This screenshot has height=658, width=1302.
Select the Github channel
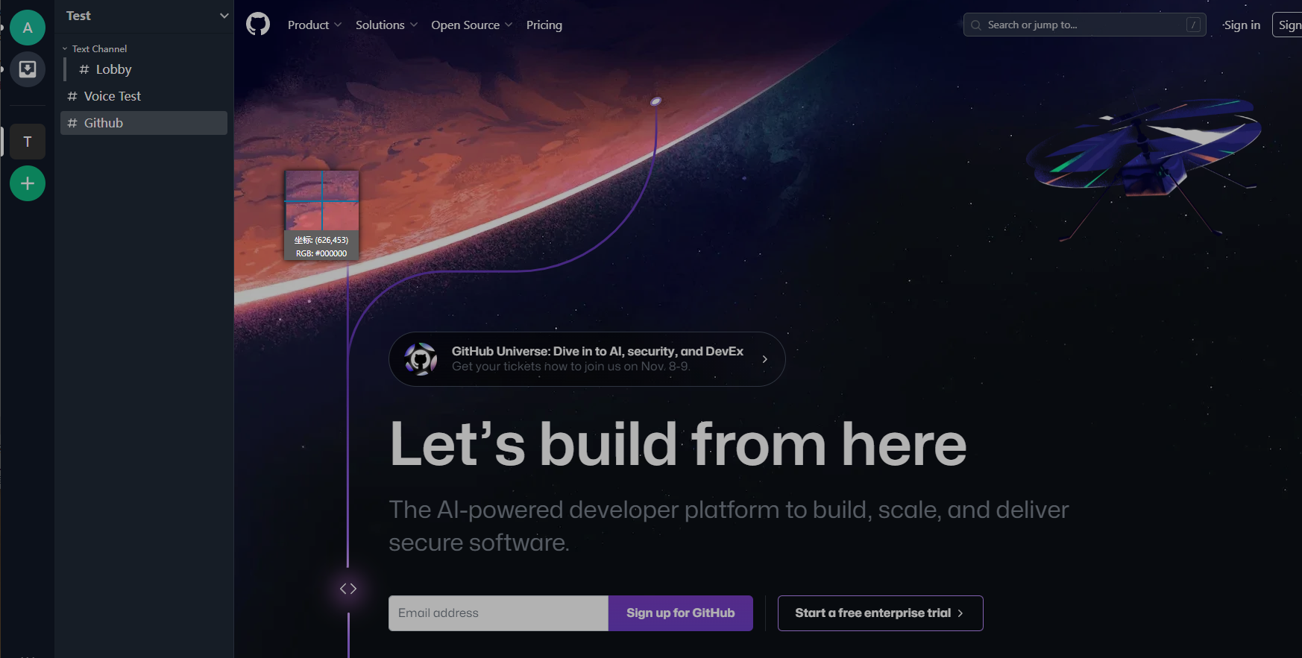(144, 123)
